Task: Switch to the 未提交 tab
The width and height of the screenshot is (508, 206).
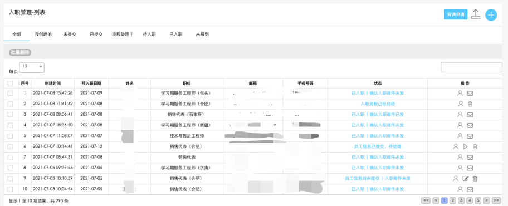Action: tap(70, 34)
